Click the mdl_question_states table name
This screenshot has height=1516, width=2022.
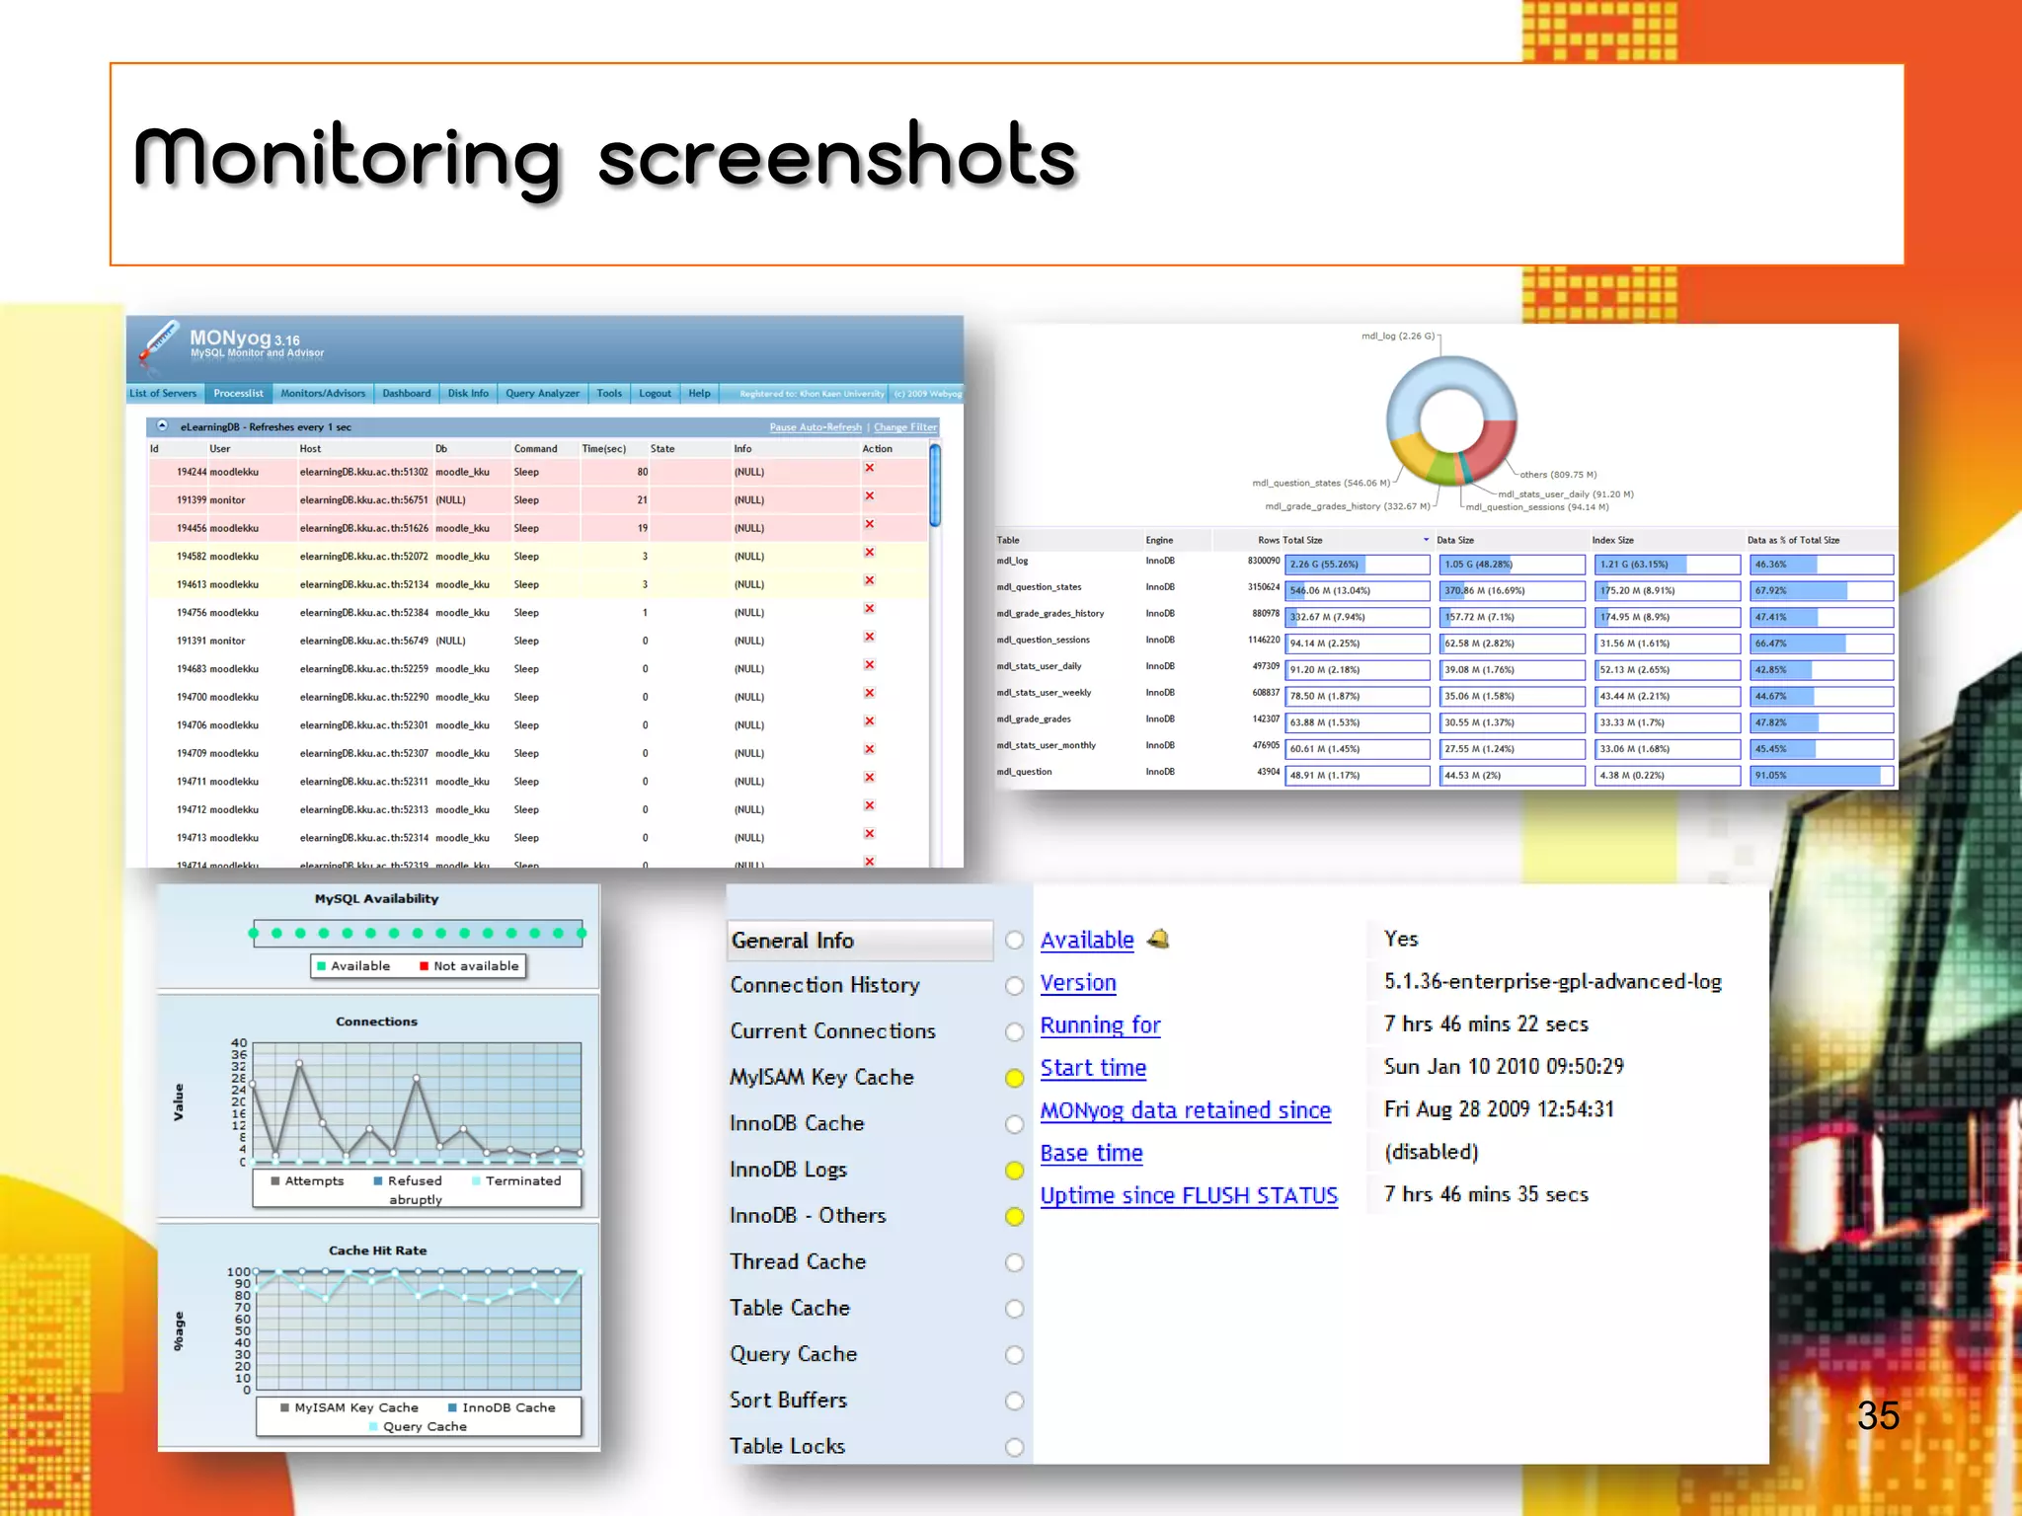[x=1039, y=587]
